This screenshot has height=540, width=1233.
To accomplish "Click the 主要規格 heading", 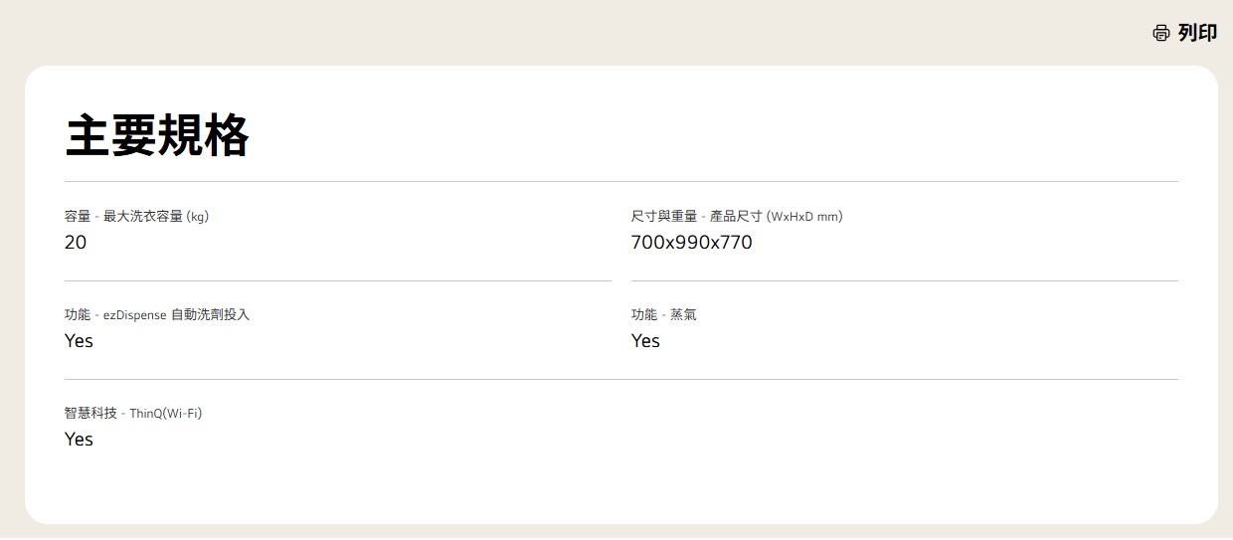I will click(157, 135).
